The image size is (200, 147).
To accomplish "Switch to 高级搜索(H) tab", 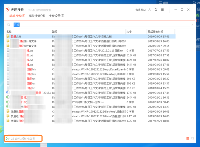I will tap(37, 16).
